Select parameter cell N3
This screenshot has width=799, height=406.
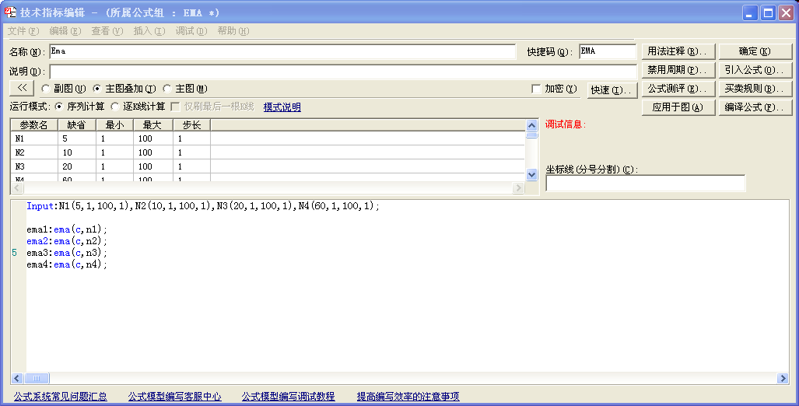click(34, 166)
